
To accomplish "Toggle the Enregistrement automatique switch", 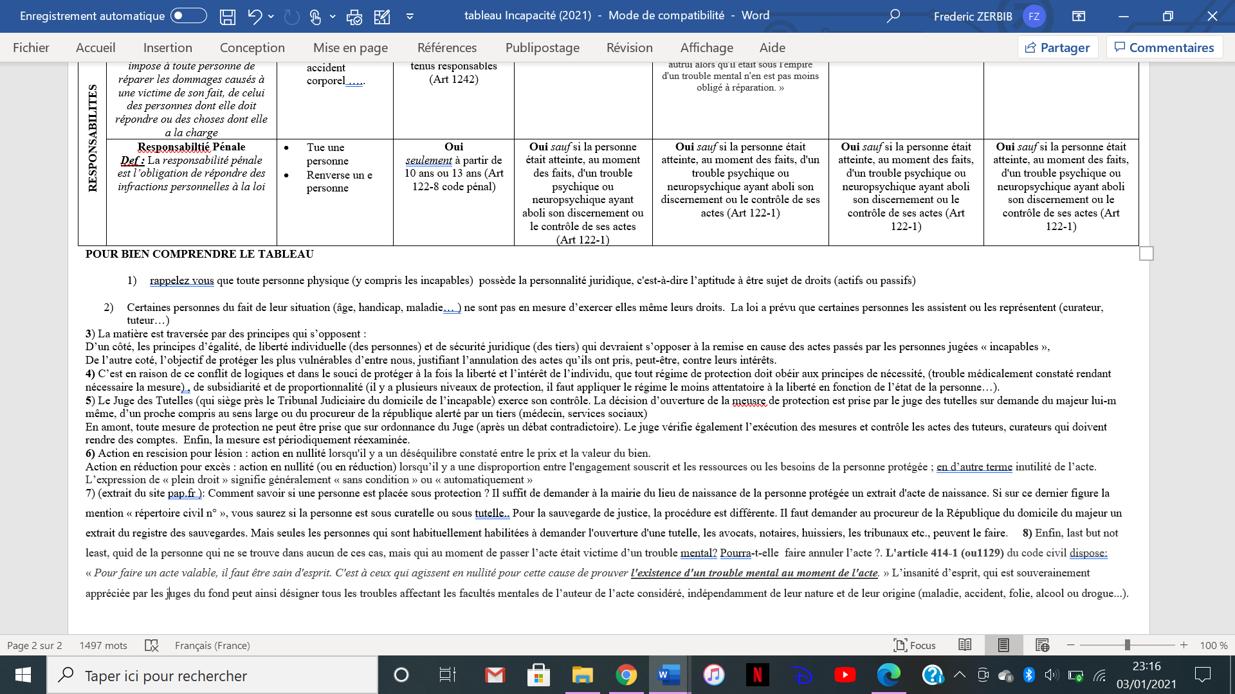I will (188, 16).
